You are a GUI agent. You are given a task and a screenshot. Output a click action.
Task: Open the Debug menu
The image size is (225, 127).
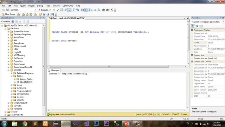[x=40, y=6]
